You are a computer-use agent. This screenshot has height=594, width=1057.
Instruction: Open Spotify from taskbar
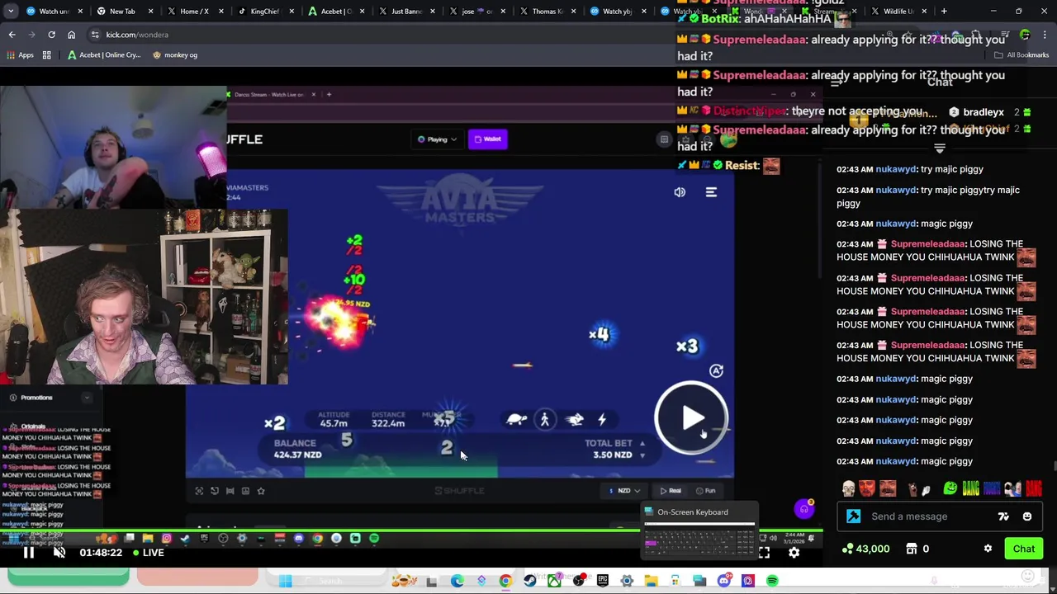coord(772,581)
